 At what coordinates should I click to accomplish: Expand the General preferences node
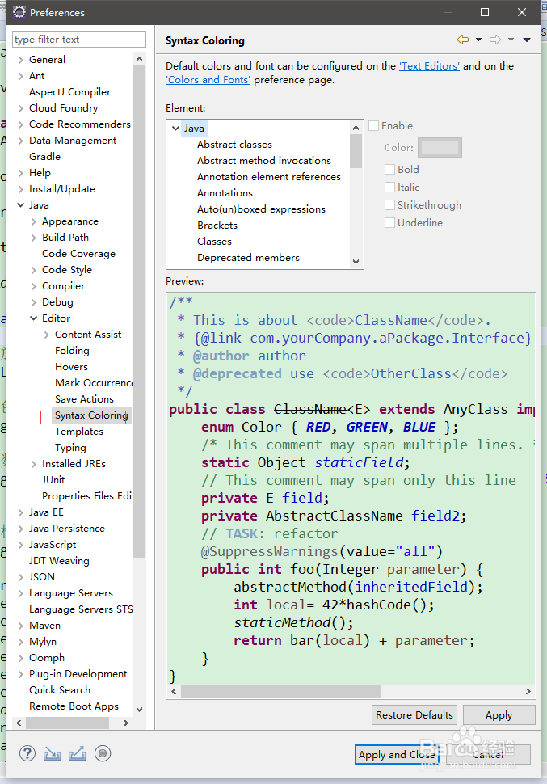(x=20, y=60)
